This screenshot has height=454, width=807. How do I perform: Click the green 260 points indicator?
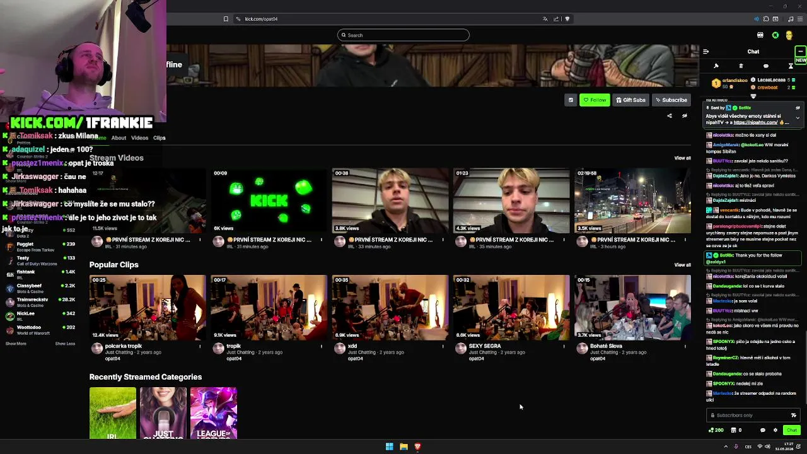tap(716, 430)
